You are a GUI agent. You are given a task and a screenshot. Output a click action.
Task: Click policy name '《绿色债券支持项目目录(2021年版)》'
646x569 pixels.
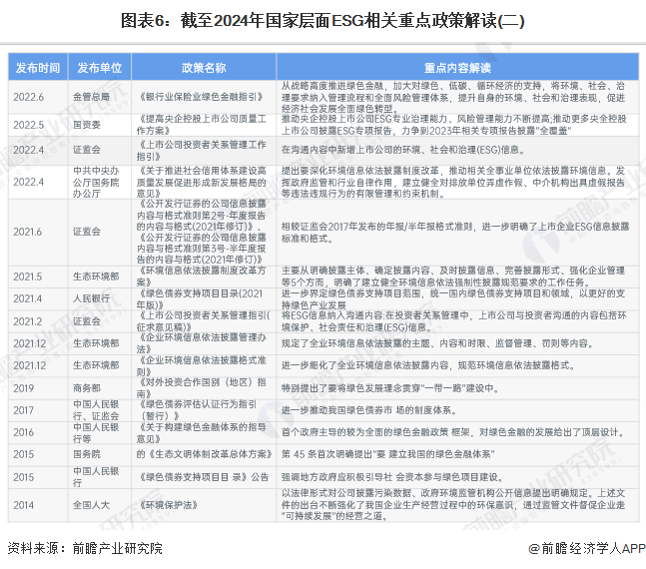click(x=200, y=299)
